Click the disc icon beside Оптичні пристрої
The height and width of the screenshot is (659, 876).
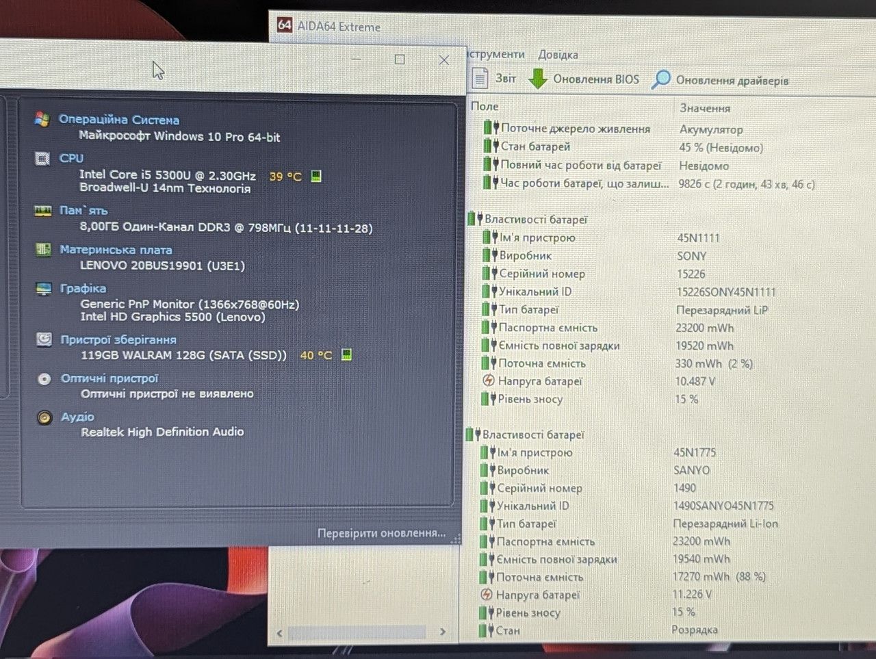click(x=44, y=378)
